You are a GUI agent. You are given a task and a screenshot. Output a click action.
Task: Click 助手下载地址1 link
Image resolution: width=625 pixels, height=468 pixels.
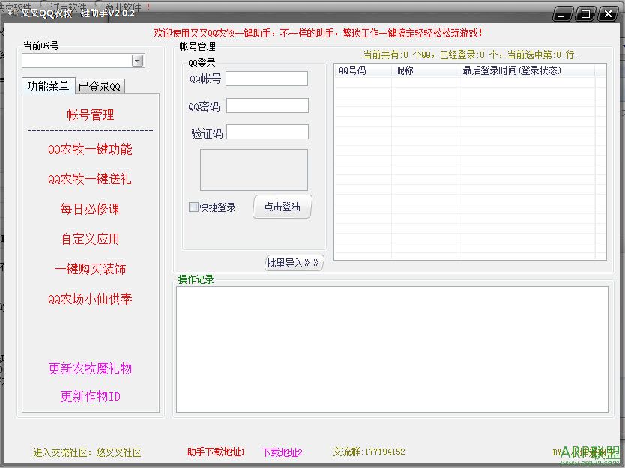[216, 452]
